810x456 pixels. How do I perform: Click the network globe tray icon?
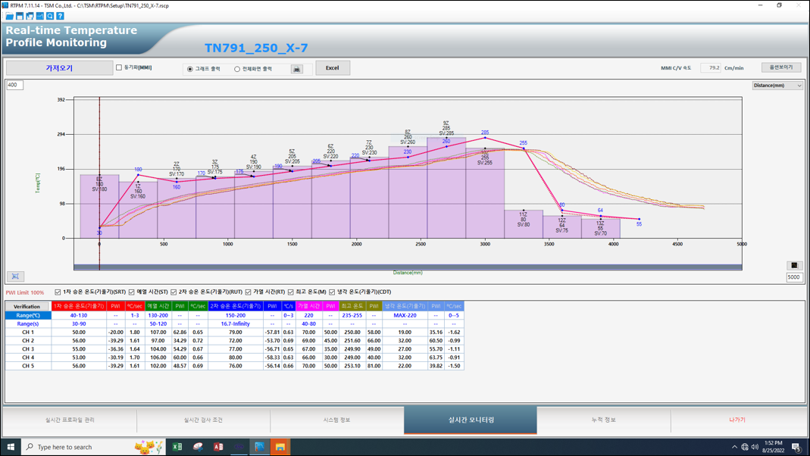click(x=744, y=447)
